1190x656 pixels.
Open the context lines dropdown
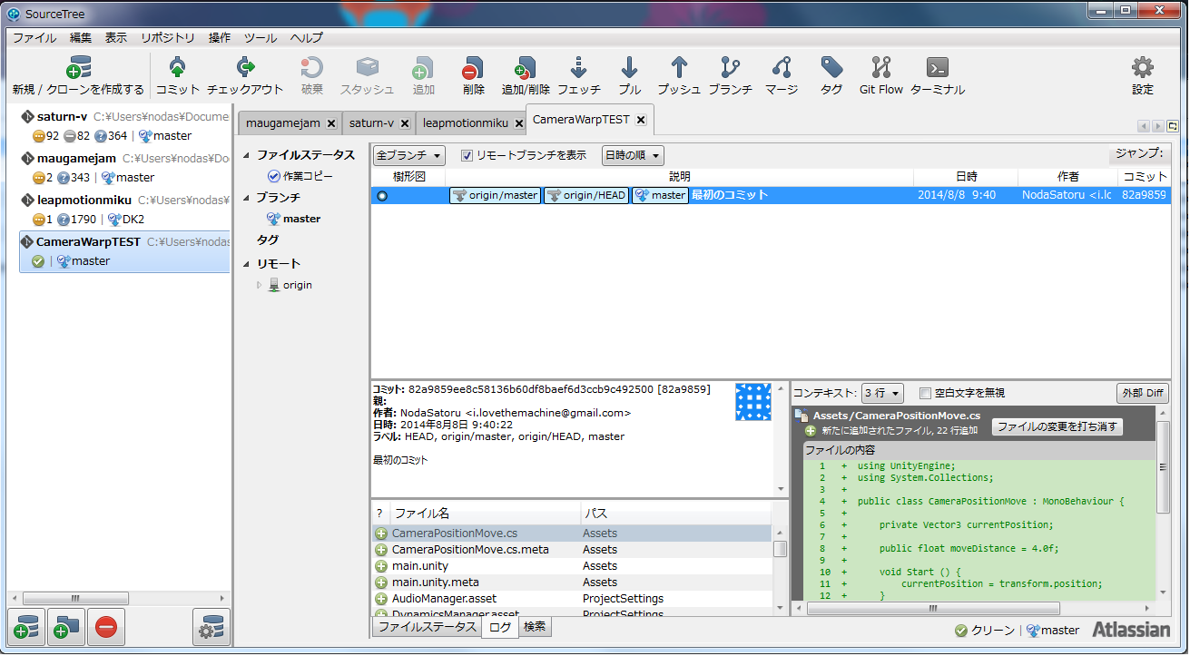tap(882, 393)
